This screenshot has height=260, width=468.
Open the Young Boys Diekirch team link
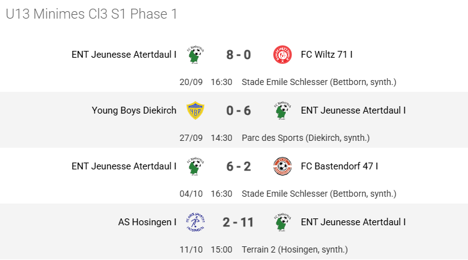[134, 110]
